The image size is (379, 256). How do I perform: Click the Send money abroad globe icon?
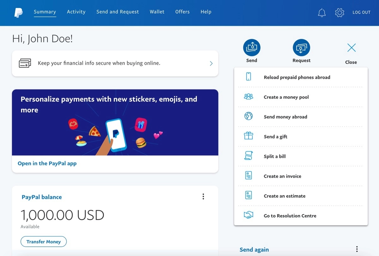click(x=249, y=116)
